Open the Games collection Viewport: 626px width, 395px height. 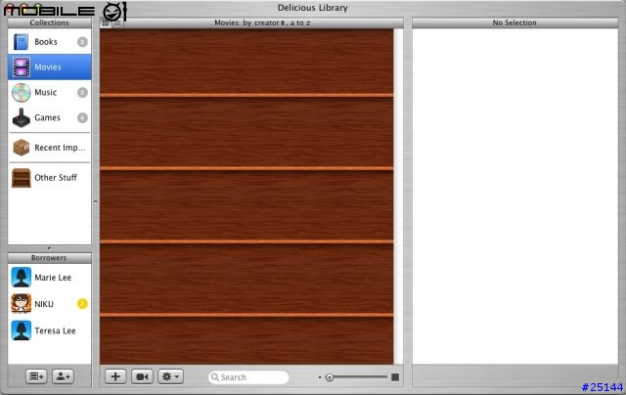(50, 117)
